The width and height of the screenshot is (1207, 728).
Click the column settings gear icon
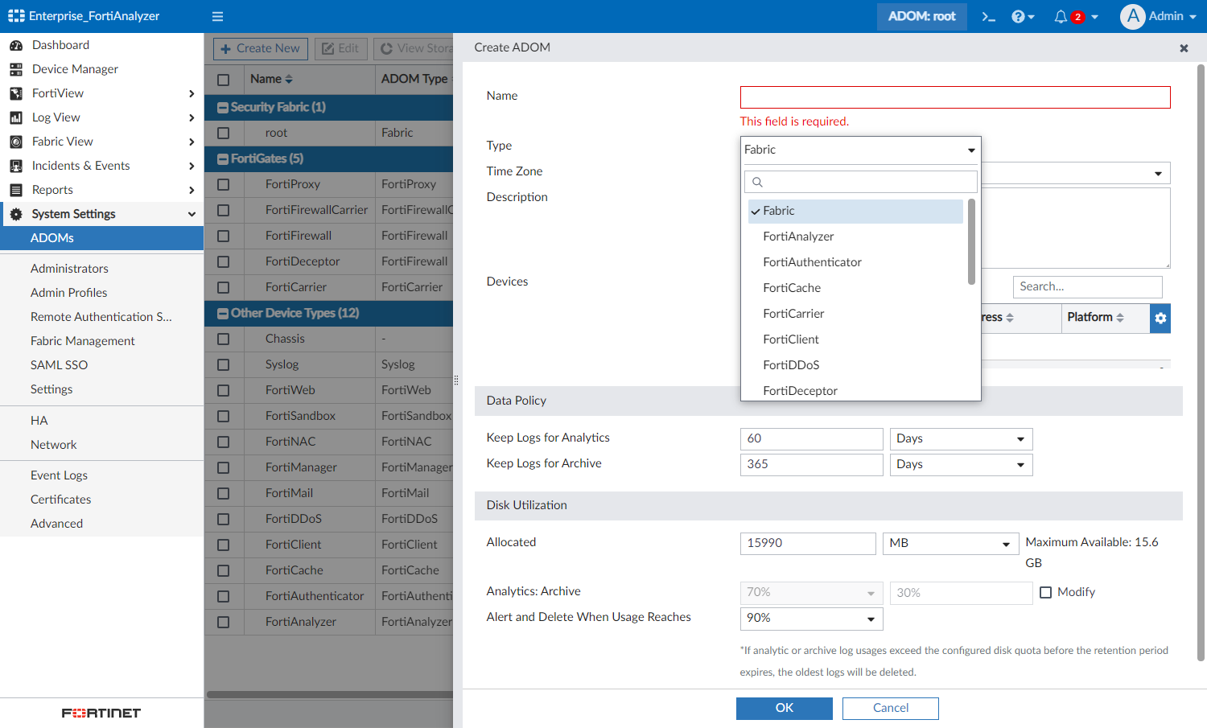[1160, 318]
